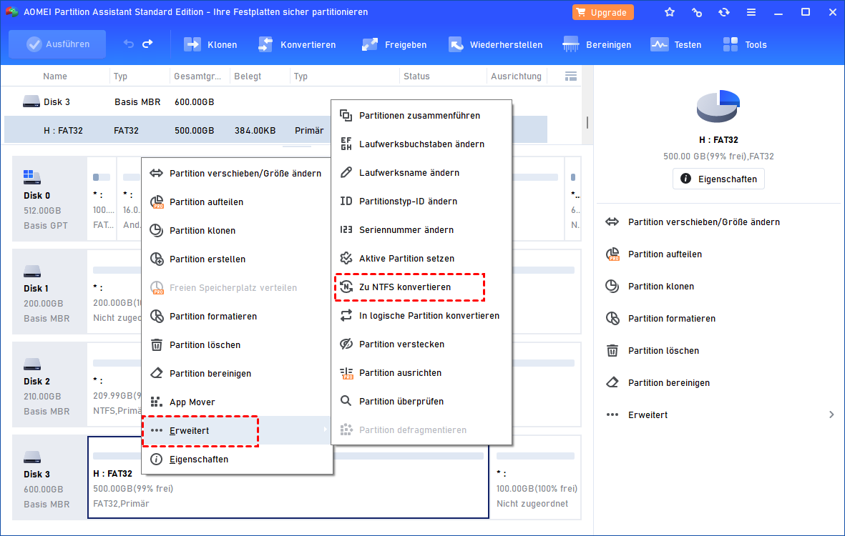Screen dimensions: 845x536
Task: Sort by the Belegt column header
Action: pos(248,76)
